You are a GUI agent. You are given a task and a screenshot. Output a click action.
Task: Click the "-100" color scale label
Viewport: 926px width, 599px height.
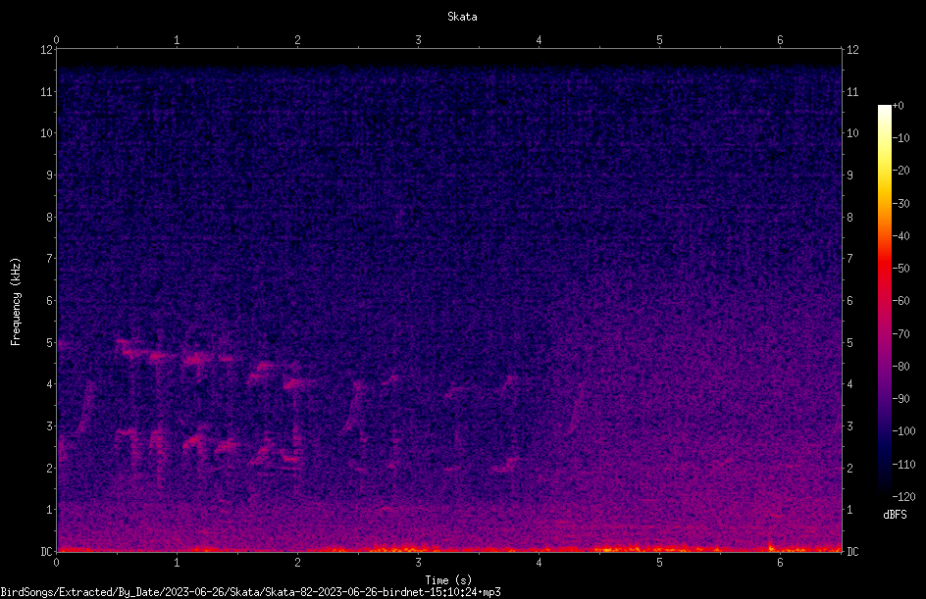[903, 431]
